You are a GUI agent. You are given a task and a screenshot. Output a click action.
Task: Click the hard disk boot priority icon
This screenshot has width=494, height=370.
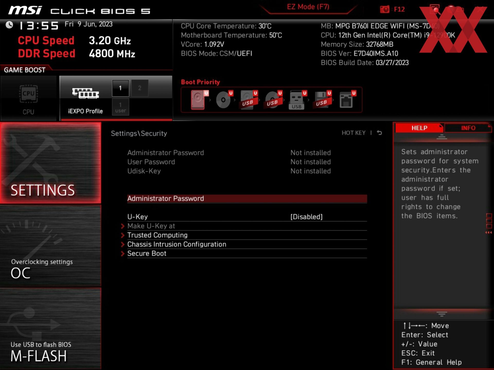[198, 100]
